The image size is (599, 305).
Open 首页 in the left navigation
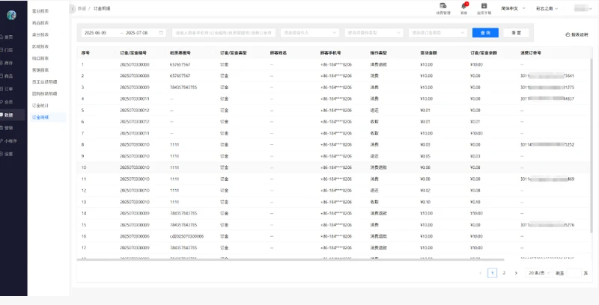[8, 37]
